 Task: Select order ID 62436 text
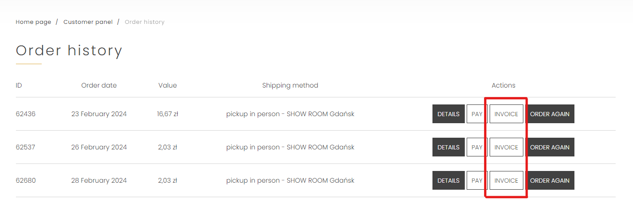pyautogui.click(x=25, y=114)
